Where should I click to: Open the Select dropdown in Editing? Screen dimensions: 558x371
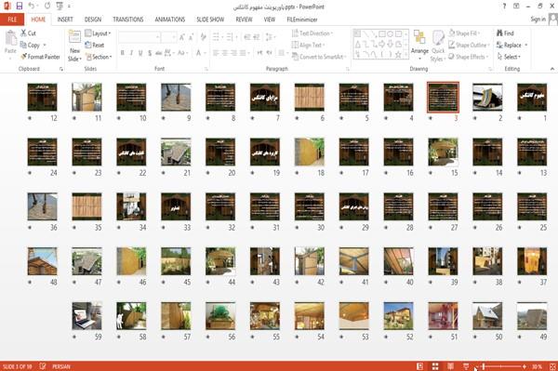(509, 57)
